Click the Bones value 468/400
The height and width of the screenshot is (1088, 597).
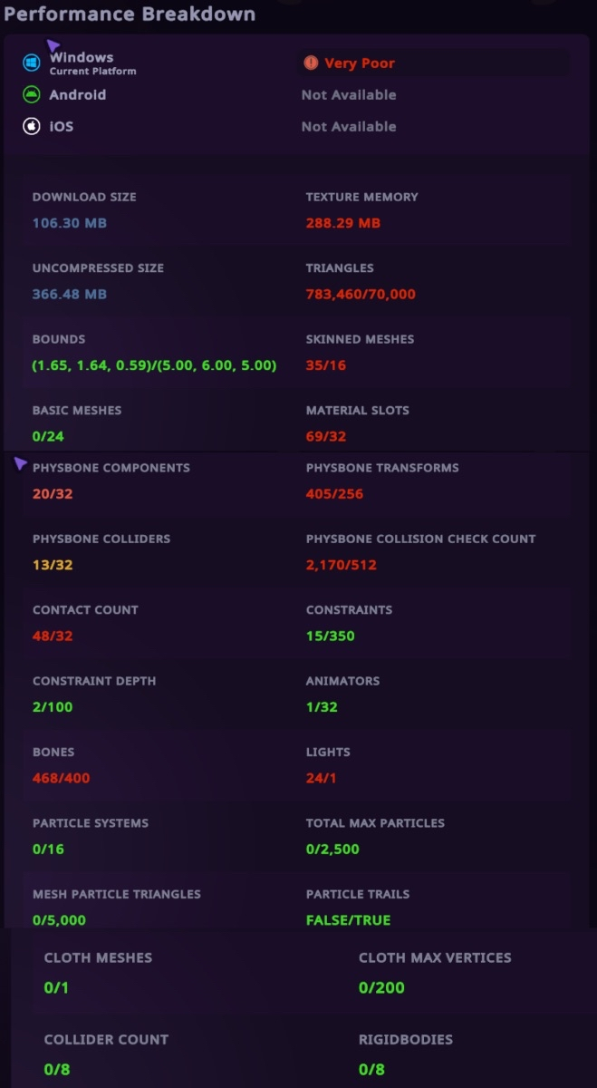(62, 778)
